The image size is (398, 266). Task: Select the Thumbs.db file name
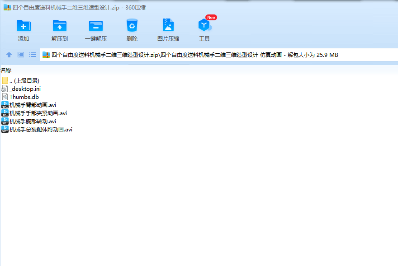click(x=24, y=97)
